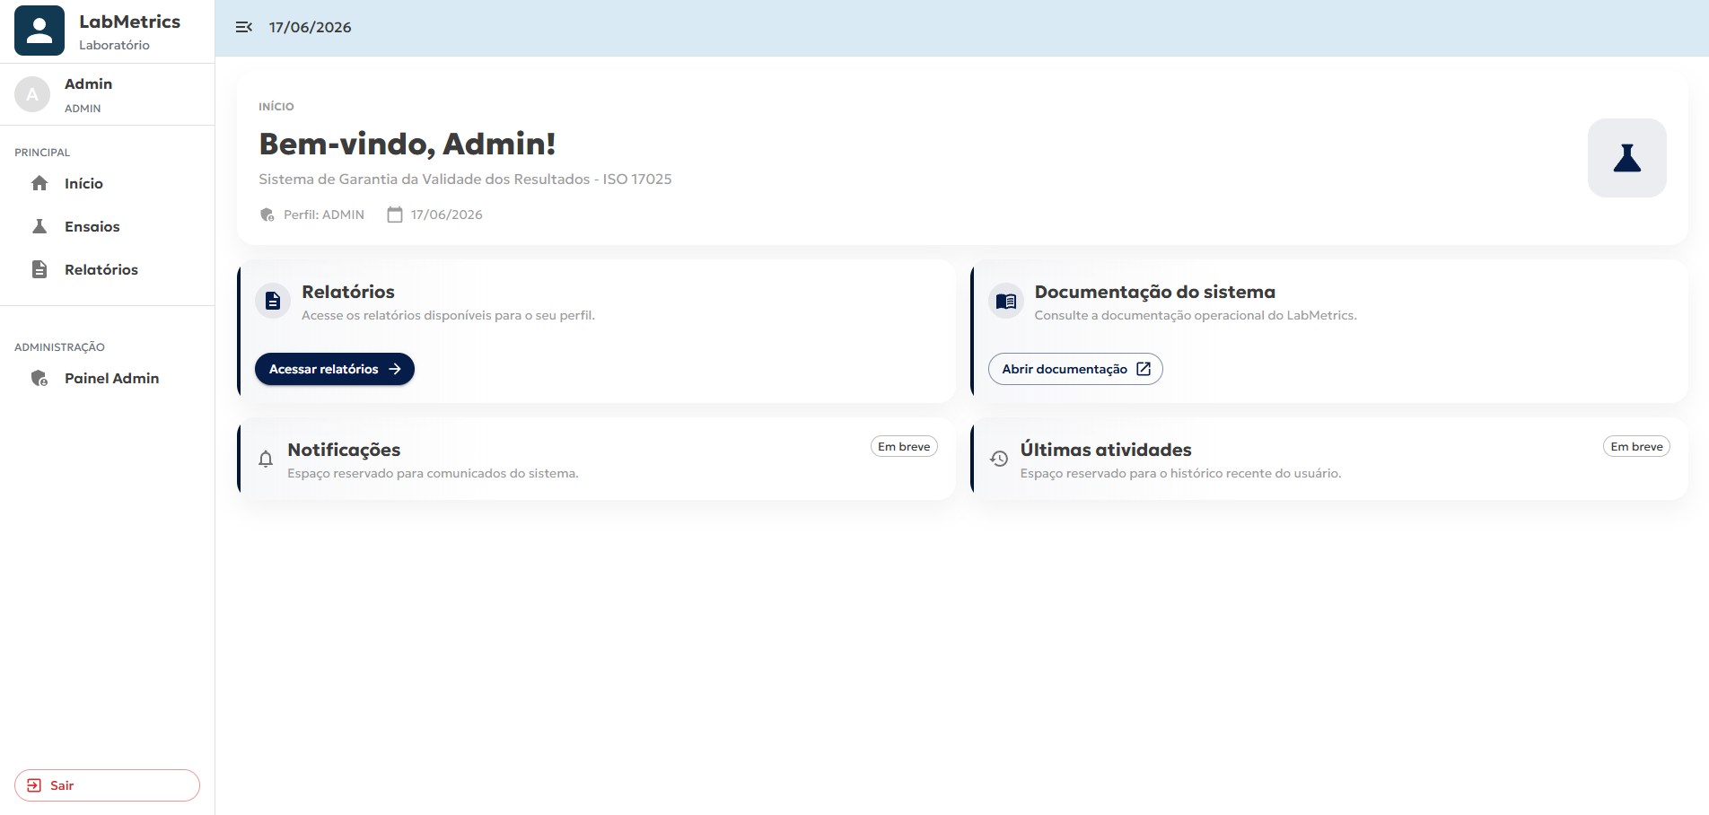Image resolution: width=1709 pixels, height=815 pixels.
Task: Click the Admin user name in the sidebar
Action: pyautogui.click(x=88, y=83)
